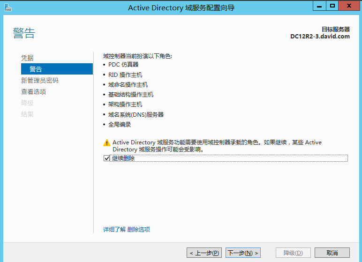Open the 凭据 step in sidebar

[27, 58]
